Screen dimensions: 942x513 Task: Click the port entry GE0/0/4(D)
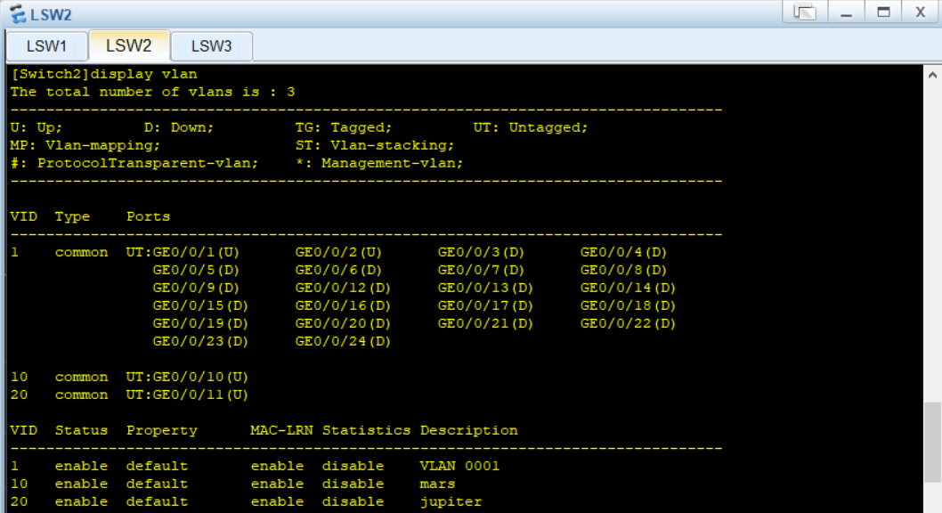[x=623, y=252]
